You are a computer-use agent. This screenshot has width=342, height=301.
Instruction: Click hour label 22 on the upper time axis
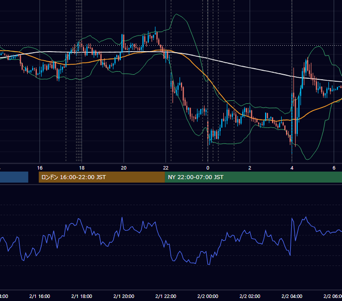coord(166,168)
